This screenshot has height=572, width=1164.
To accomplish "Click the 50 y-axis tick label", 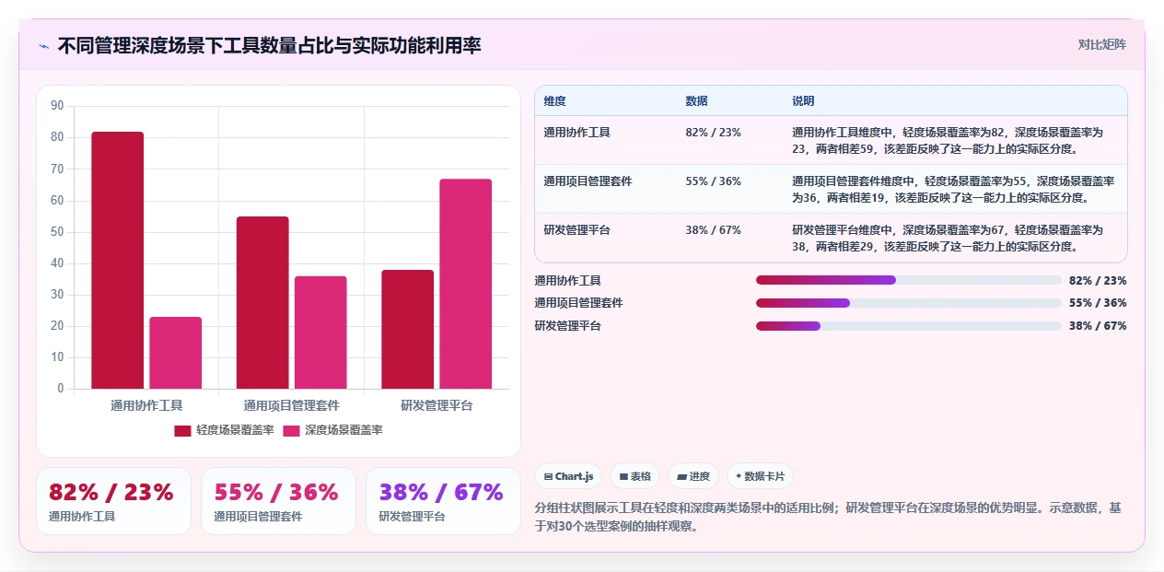I will tap(57, 232).
